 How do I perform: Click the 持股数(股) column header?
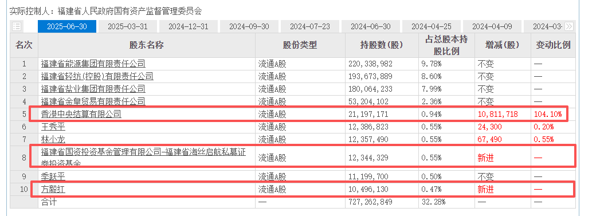click(x=382, y=45)
